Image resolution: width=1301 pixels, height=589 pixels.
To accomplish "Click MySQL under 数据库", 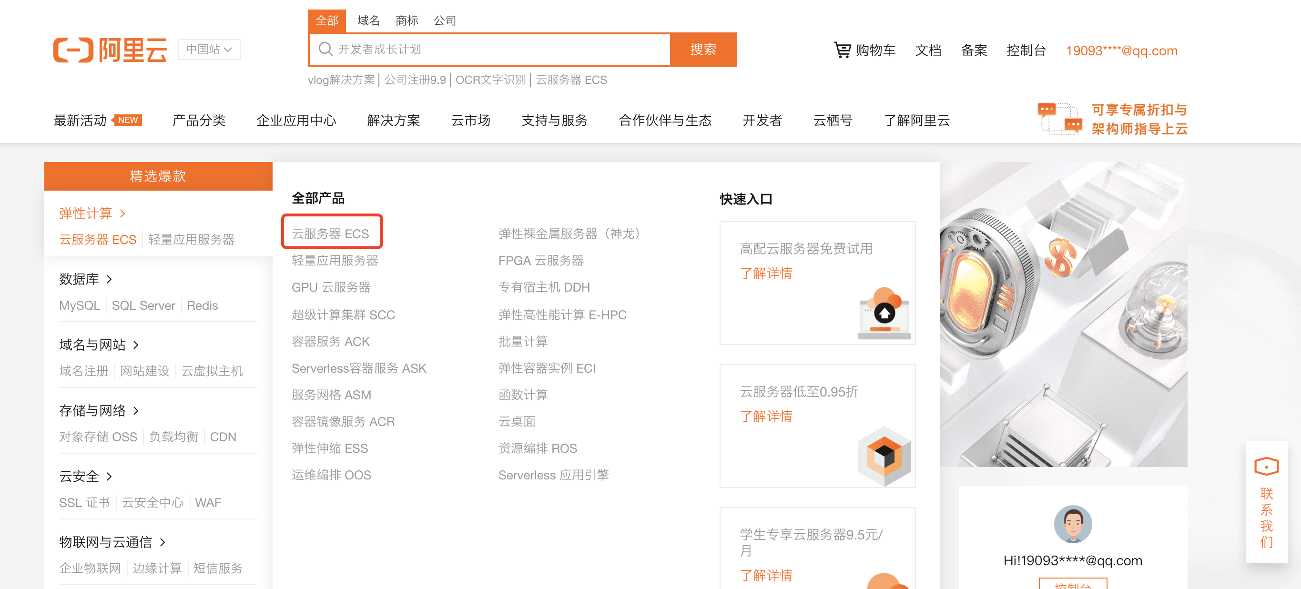I will (79, 305).
